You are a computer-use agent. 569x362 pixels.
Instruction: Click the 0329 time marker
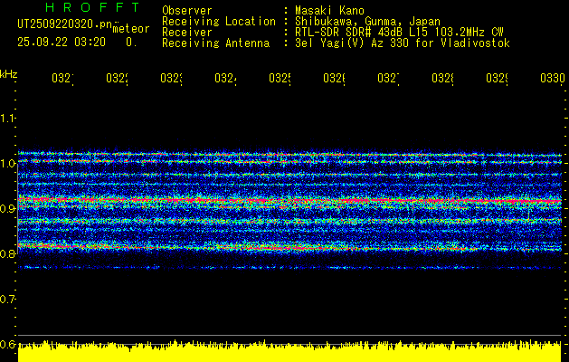click(x=497, y=78)
